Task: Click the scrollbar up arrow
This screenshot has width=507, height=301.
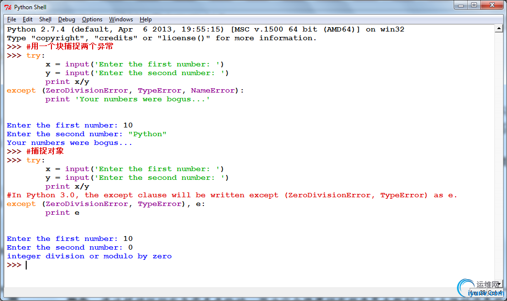Action: pos(499,29)
